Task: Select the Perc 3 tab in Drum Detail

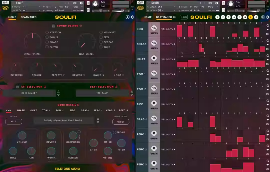Action: pyautogui.click(x=123, y=110)
